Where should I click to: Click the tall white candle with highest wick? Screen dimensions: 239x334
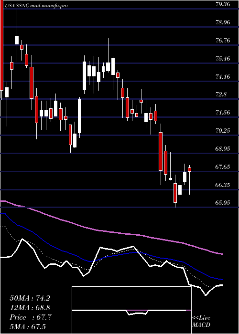[x=17, y=40]
